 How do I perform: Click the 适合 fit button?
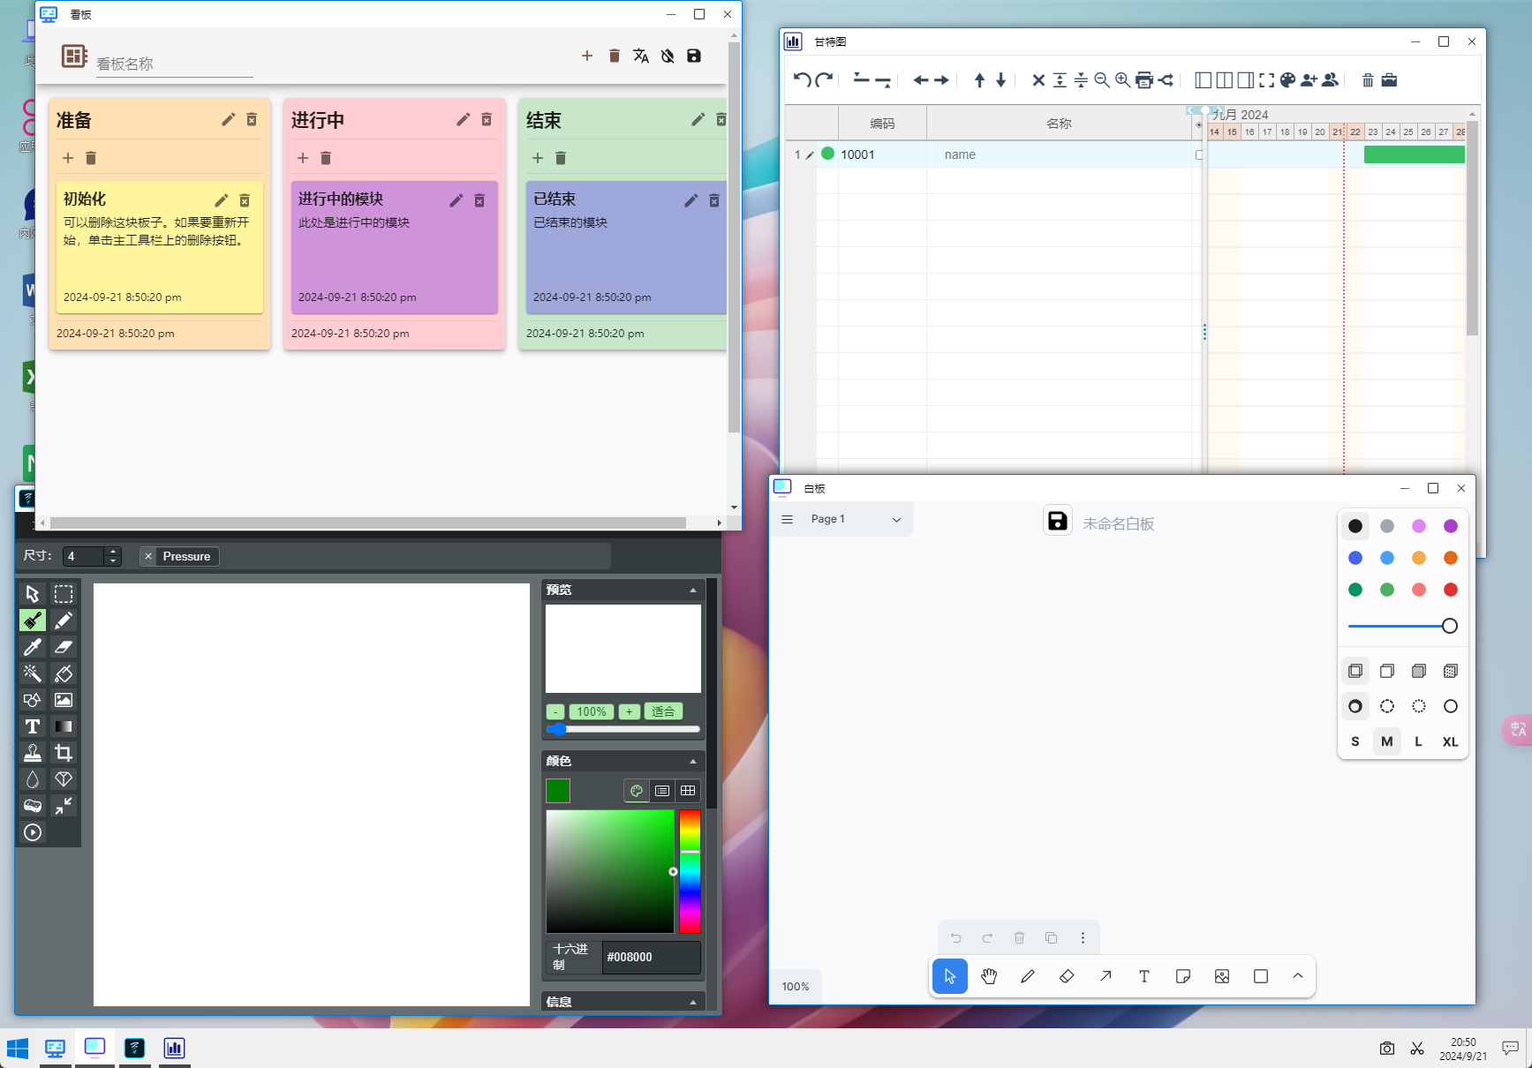point(663,711)
